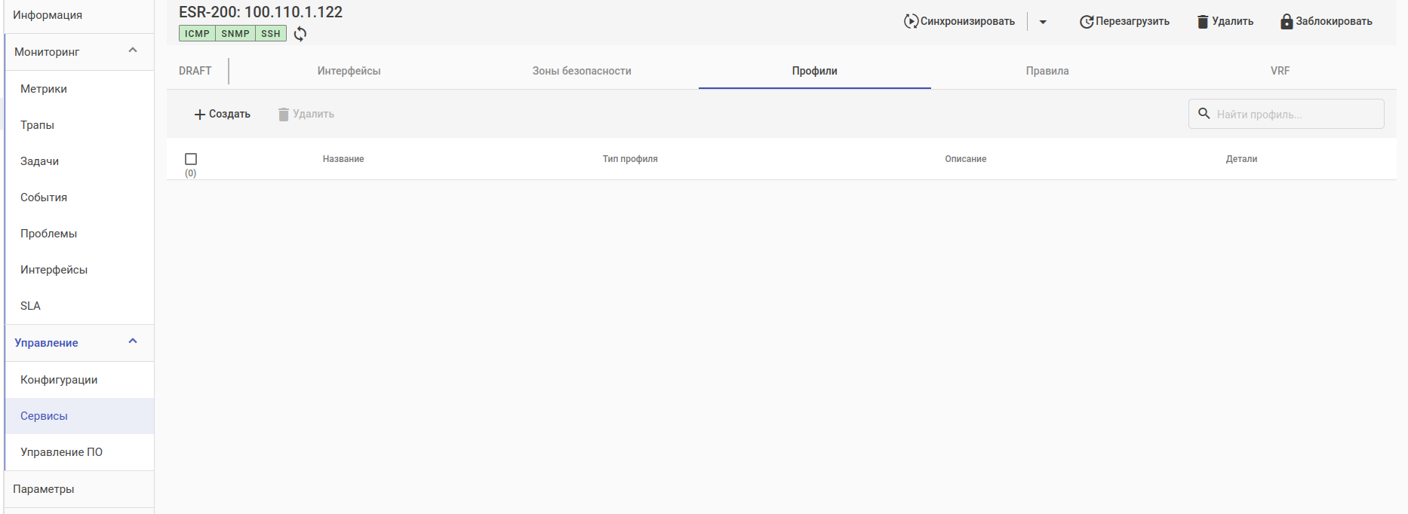Lock the device with Заблокировать
The height and width of the screenshot is (514, 1408).
[1327, 21]
